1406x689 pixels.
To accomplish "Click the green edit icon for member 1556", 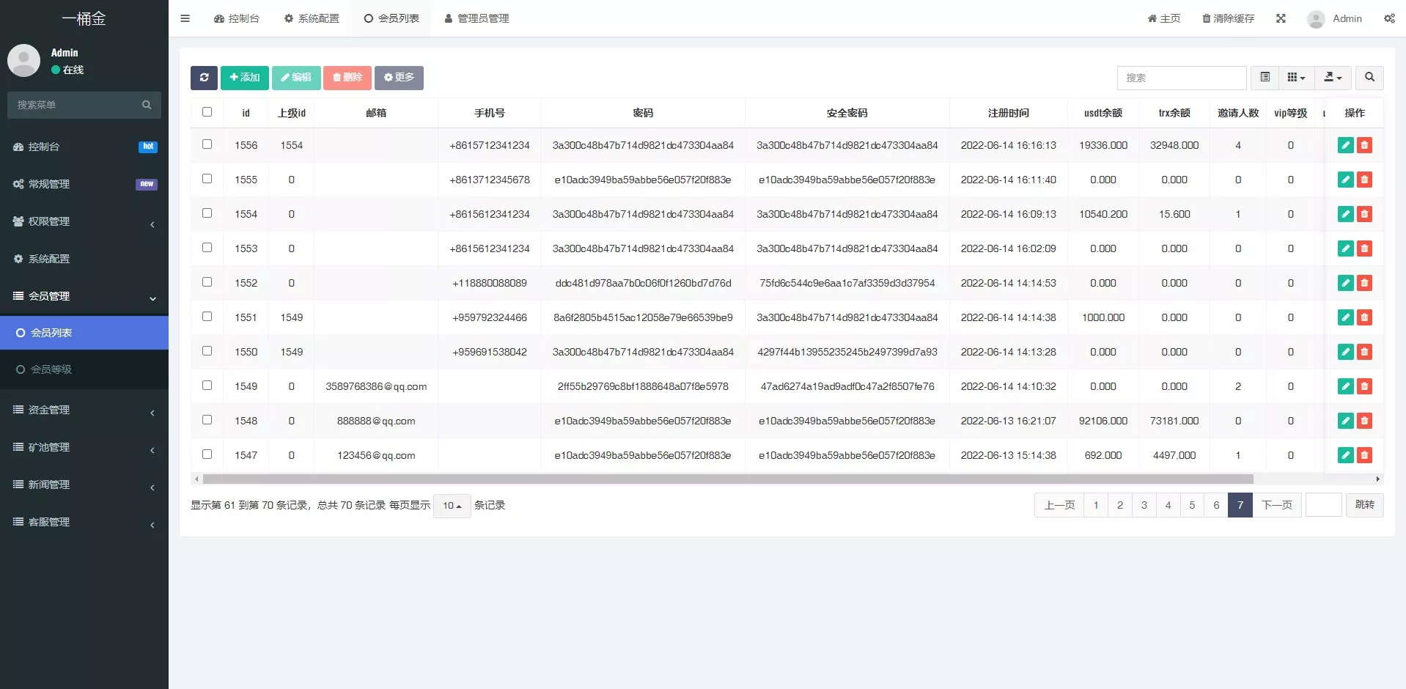I will (x=1345, y=145).
